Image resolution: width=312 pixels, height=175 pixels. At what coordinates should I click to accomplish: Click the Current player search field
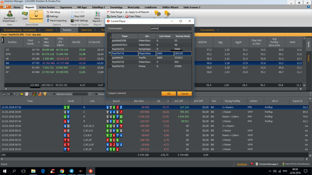(x=171, y=28)
